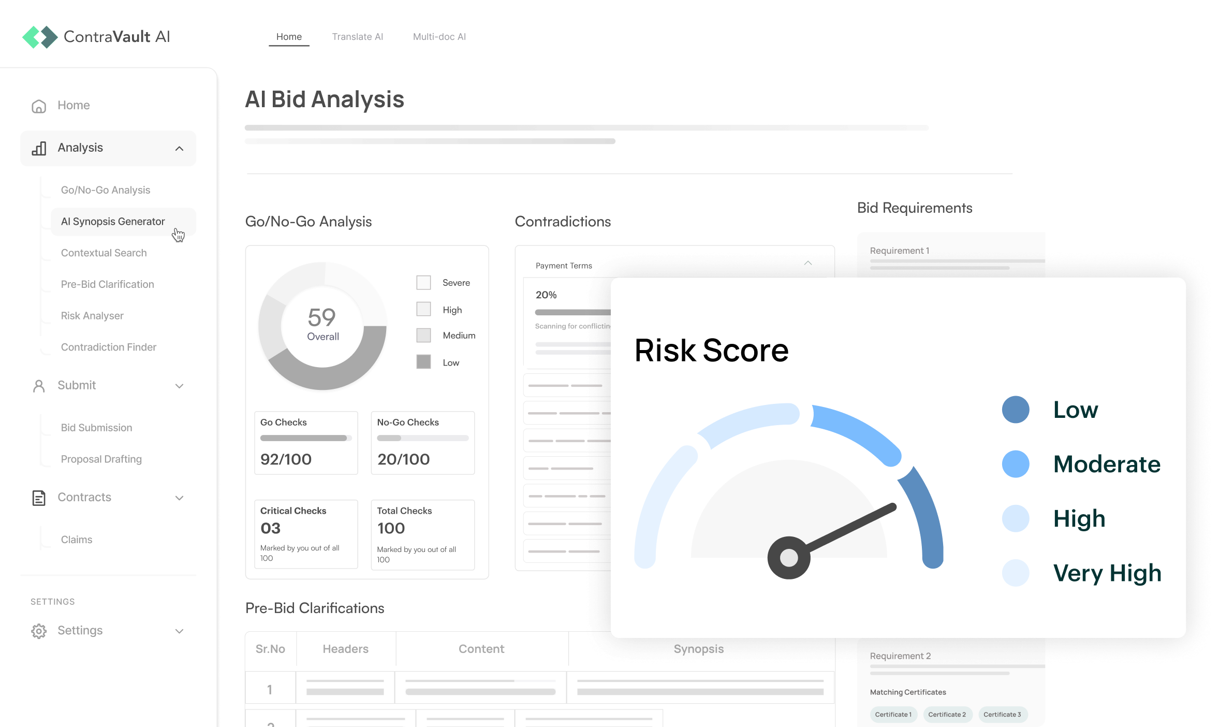Click the Analysis bar chart icon
Image resolution: width=1219 pixels, height=727 pixels.
(39, 148)
